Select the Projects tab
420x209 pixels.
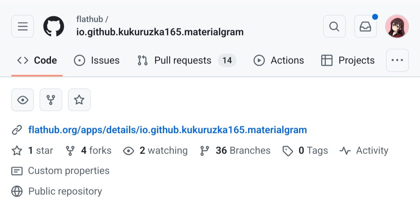348,61
